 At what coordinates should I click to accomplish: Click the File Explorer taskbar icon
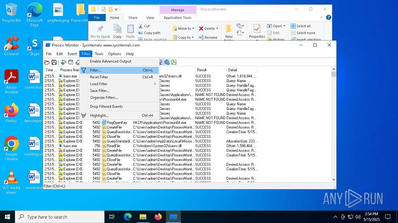pos(143,217)
